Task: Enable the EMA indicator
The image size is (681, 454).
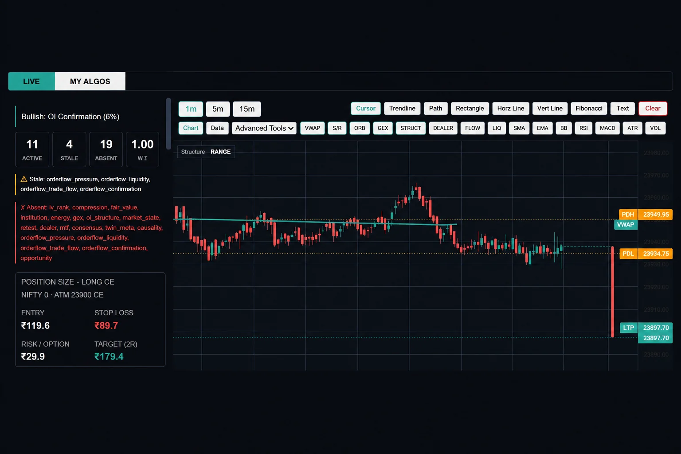Action: 543,128
